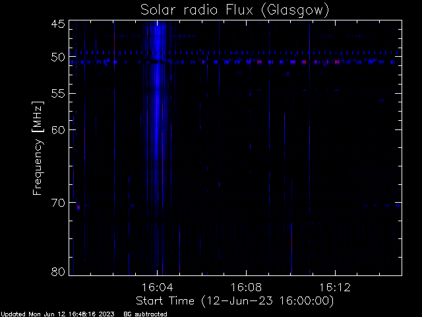
Task: Click the 45 MHz axis label
Action: click(58, 24)
